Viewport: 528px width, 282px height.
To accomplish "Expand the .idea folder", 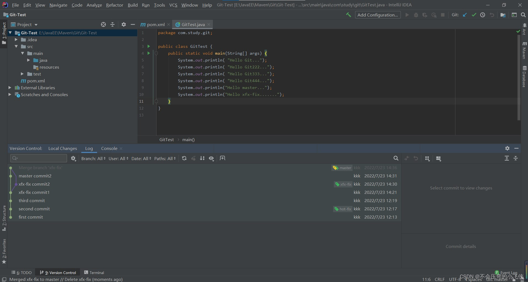I will point(16,40).
